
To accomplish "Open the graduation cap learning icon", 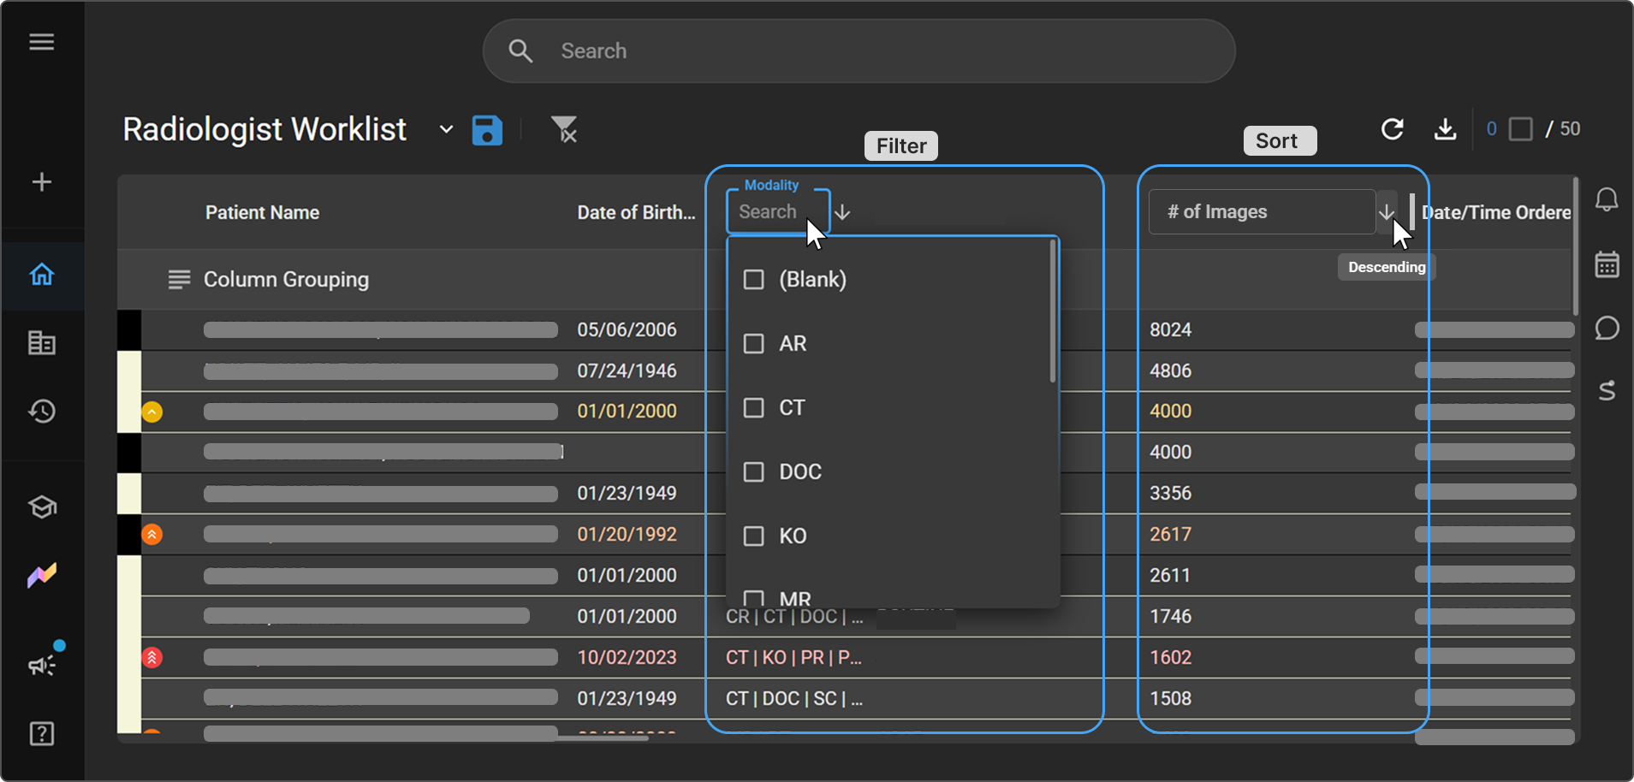I will [42, 507].
